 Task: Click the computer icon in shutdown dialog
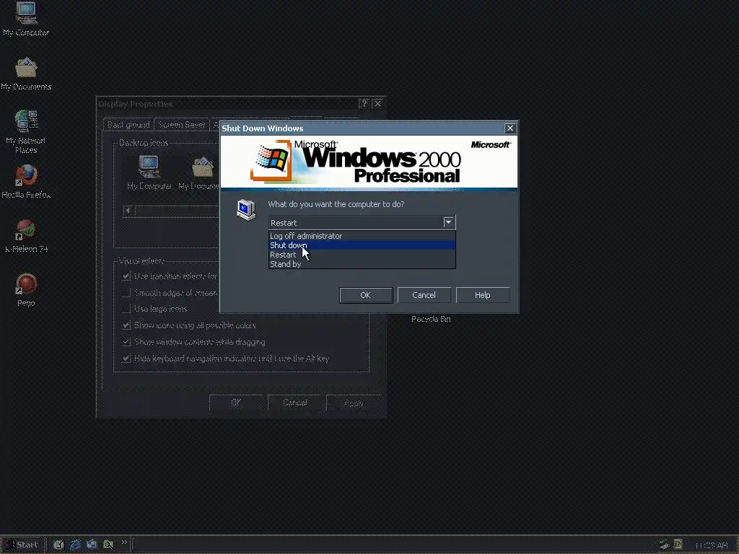click(x=246, y=210)
